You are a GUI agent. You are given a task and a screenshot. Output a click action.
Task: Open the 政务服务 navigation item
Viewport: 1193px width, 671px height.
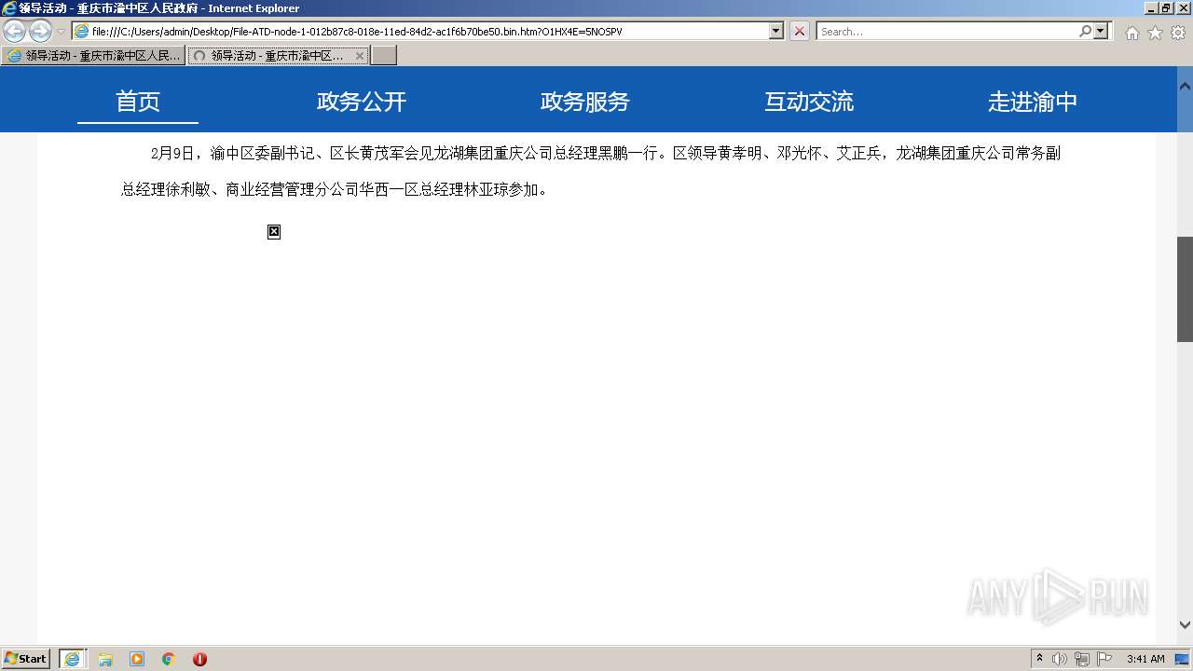[585, 101]
